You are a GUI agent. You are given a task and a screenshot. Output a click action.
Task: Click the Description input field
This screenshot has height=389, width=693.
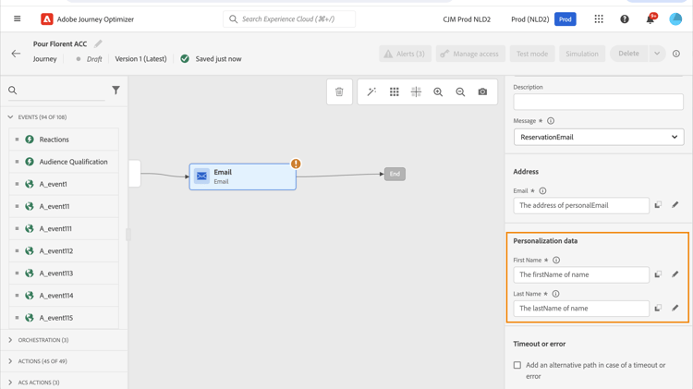(x=599, y=103)
